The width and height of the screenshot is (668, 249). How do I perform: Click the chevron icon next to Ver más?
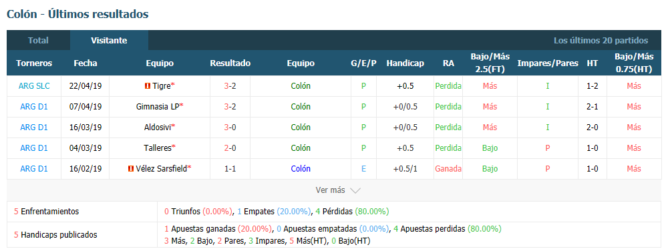pyautogui.click(x=355, y=191)
